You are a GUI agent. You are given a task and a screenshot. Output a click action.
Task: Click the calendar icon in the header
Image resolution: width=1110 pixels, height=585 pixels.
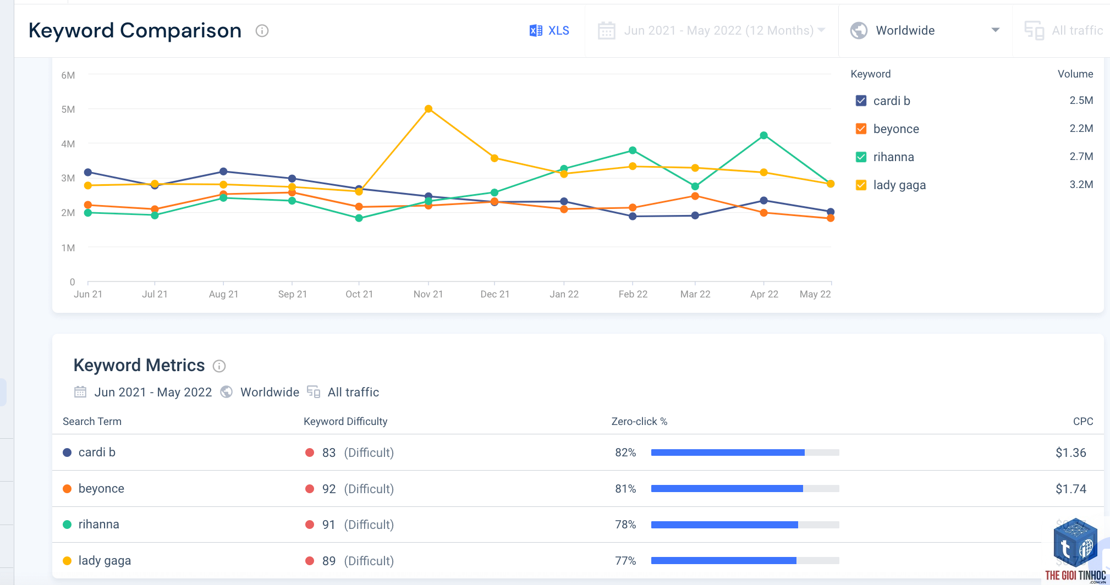(606, 31)
